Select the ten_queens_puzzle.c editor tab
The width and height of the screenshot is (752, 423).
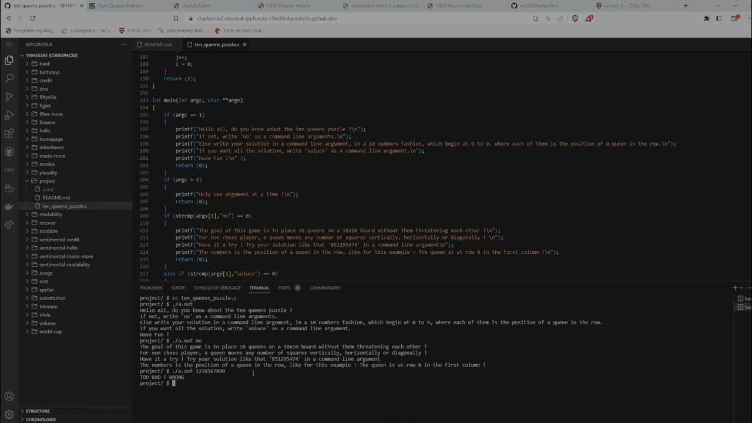point(216,44)
